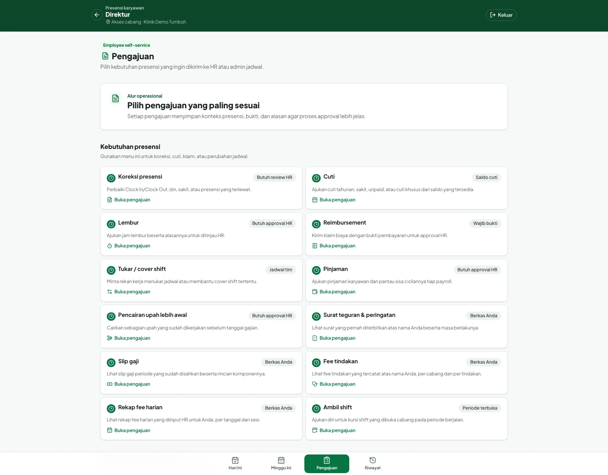Open Buka pengajuan under Lembur
Image resolution: width=608 pixels, height=475 pixels.
128,246
